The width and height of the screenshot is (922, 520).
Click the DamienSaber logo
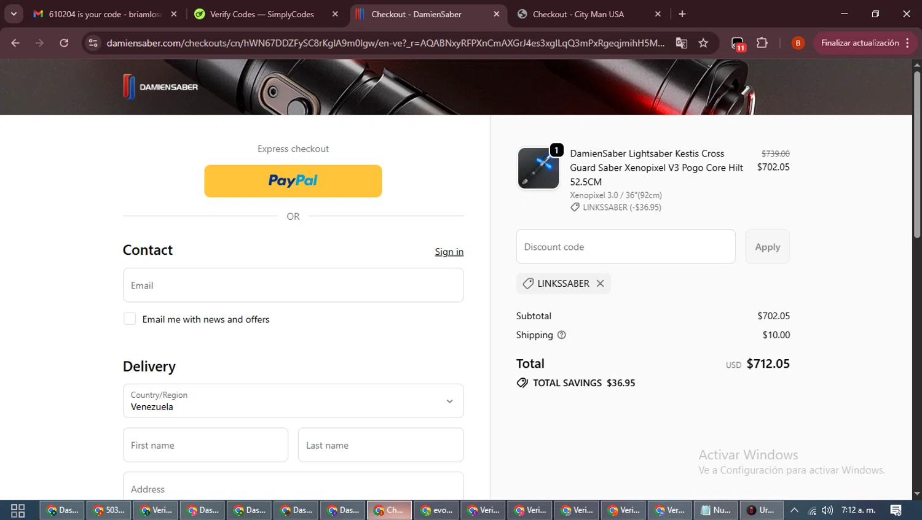(160, 87)
